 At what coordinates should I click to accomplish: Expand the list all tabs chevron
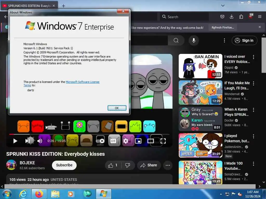pos(223,6)
